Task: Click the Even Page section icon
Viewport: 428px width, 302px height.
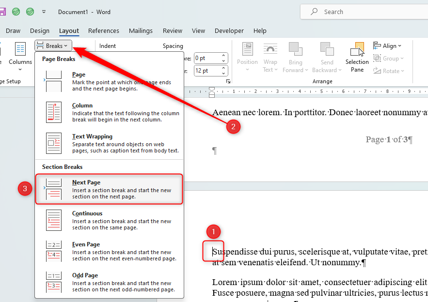Action: [x=54, y=251]
